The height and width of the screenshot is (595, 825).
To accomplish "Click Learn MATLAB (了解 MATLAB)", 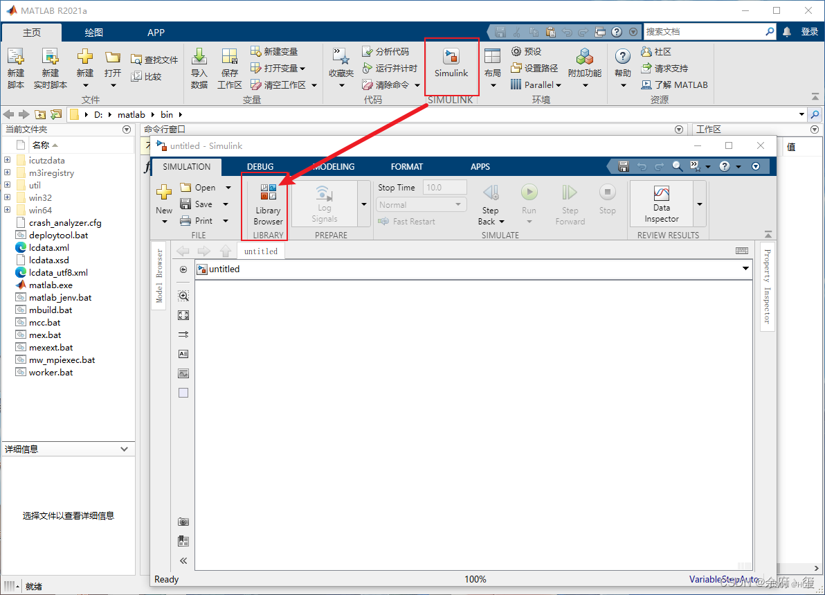I will pos(675,85).
